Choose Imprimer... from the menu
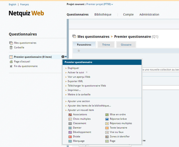The image size is (179, 147). (74, 90)
